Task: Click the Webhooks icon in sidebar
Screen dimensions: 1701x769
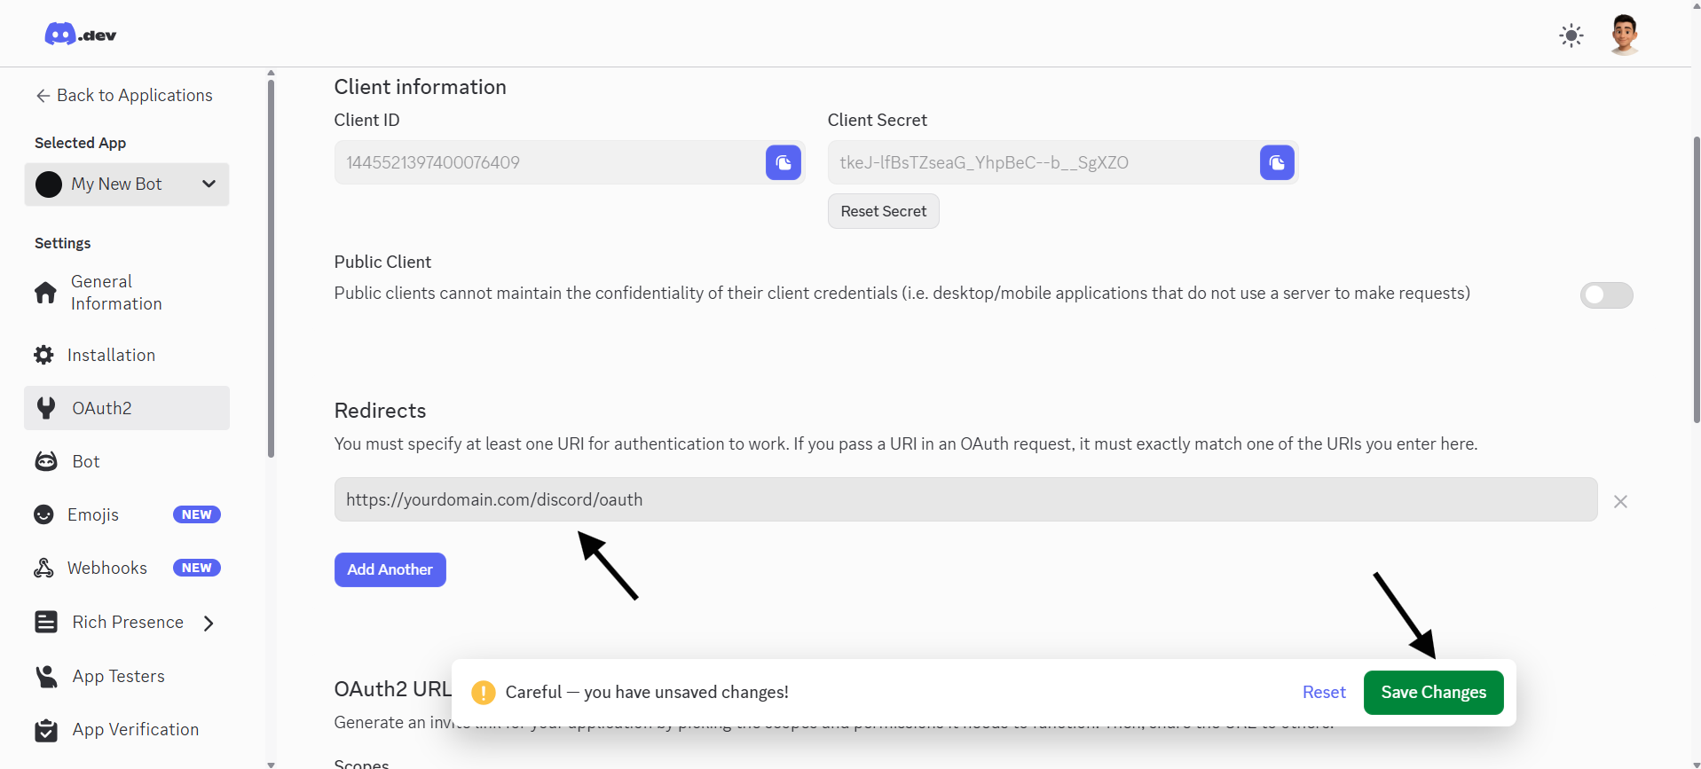Action: 43,568
